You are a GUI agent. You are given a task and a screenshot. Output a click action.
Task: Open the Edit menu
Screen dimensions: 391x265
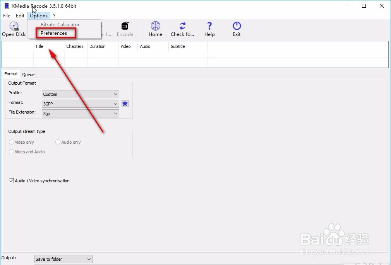20,16
